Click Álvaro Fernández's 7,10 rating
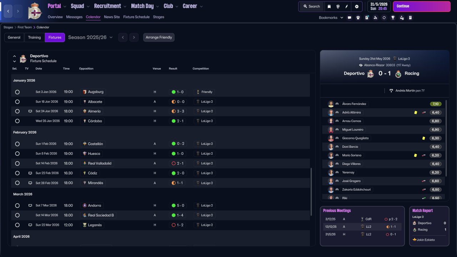Viewport: 457px width, 257px height. (x=436, y=104)
